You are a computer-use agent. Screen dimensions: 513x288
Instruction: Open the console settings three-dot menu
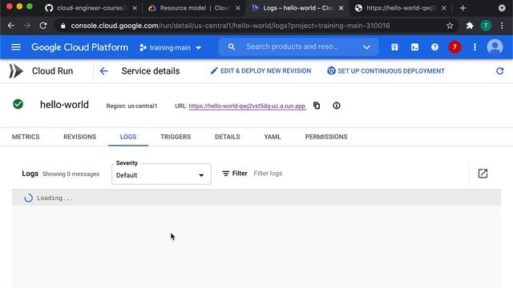pyautogui.click(x=475, y=47)
